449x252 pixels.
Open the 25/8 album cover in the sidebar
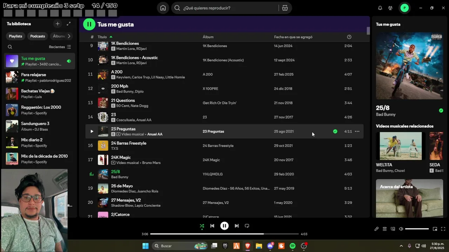pyautogui.click(x=409, y=66)
